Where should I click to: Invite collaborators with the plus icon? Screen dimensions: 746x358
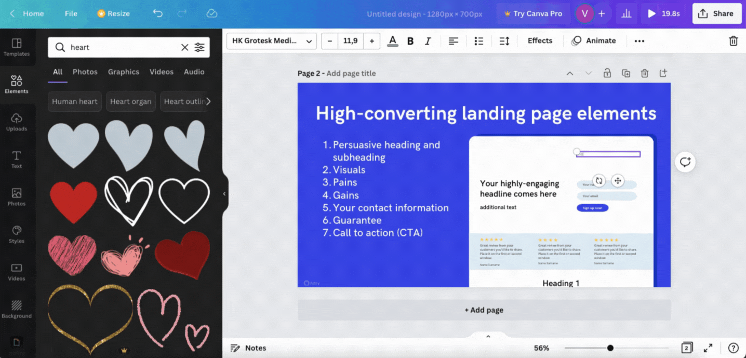[x=602, y=14]
